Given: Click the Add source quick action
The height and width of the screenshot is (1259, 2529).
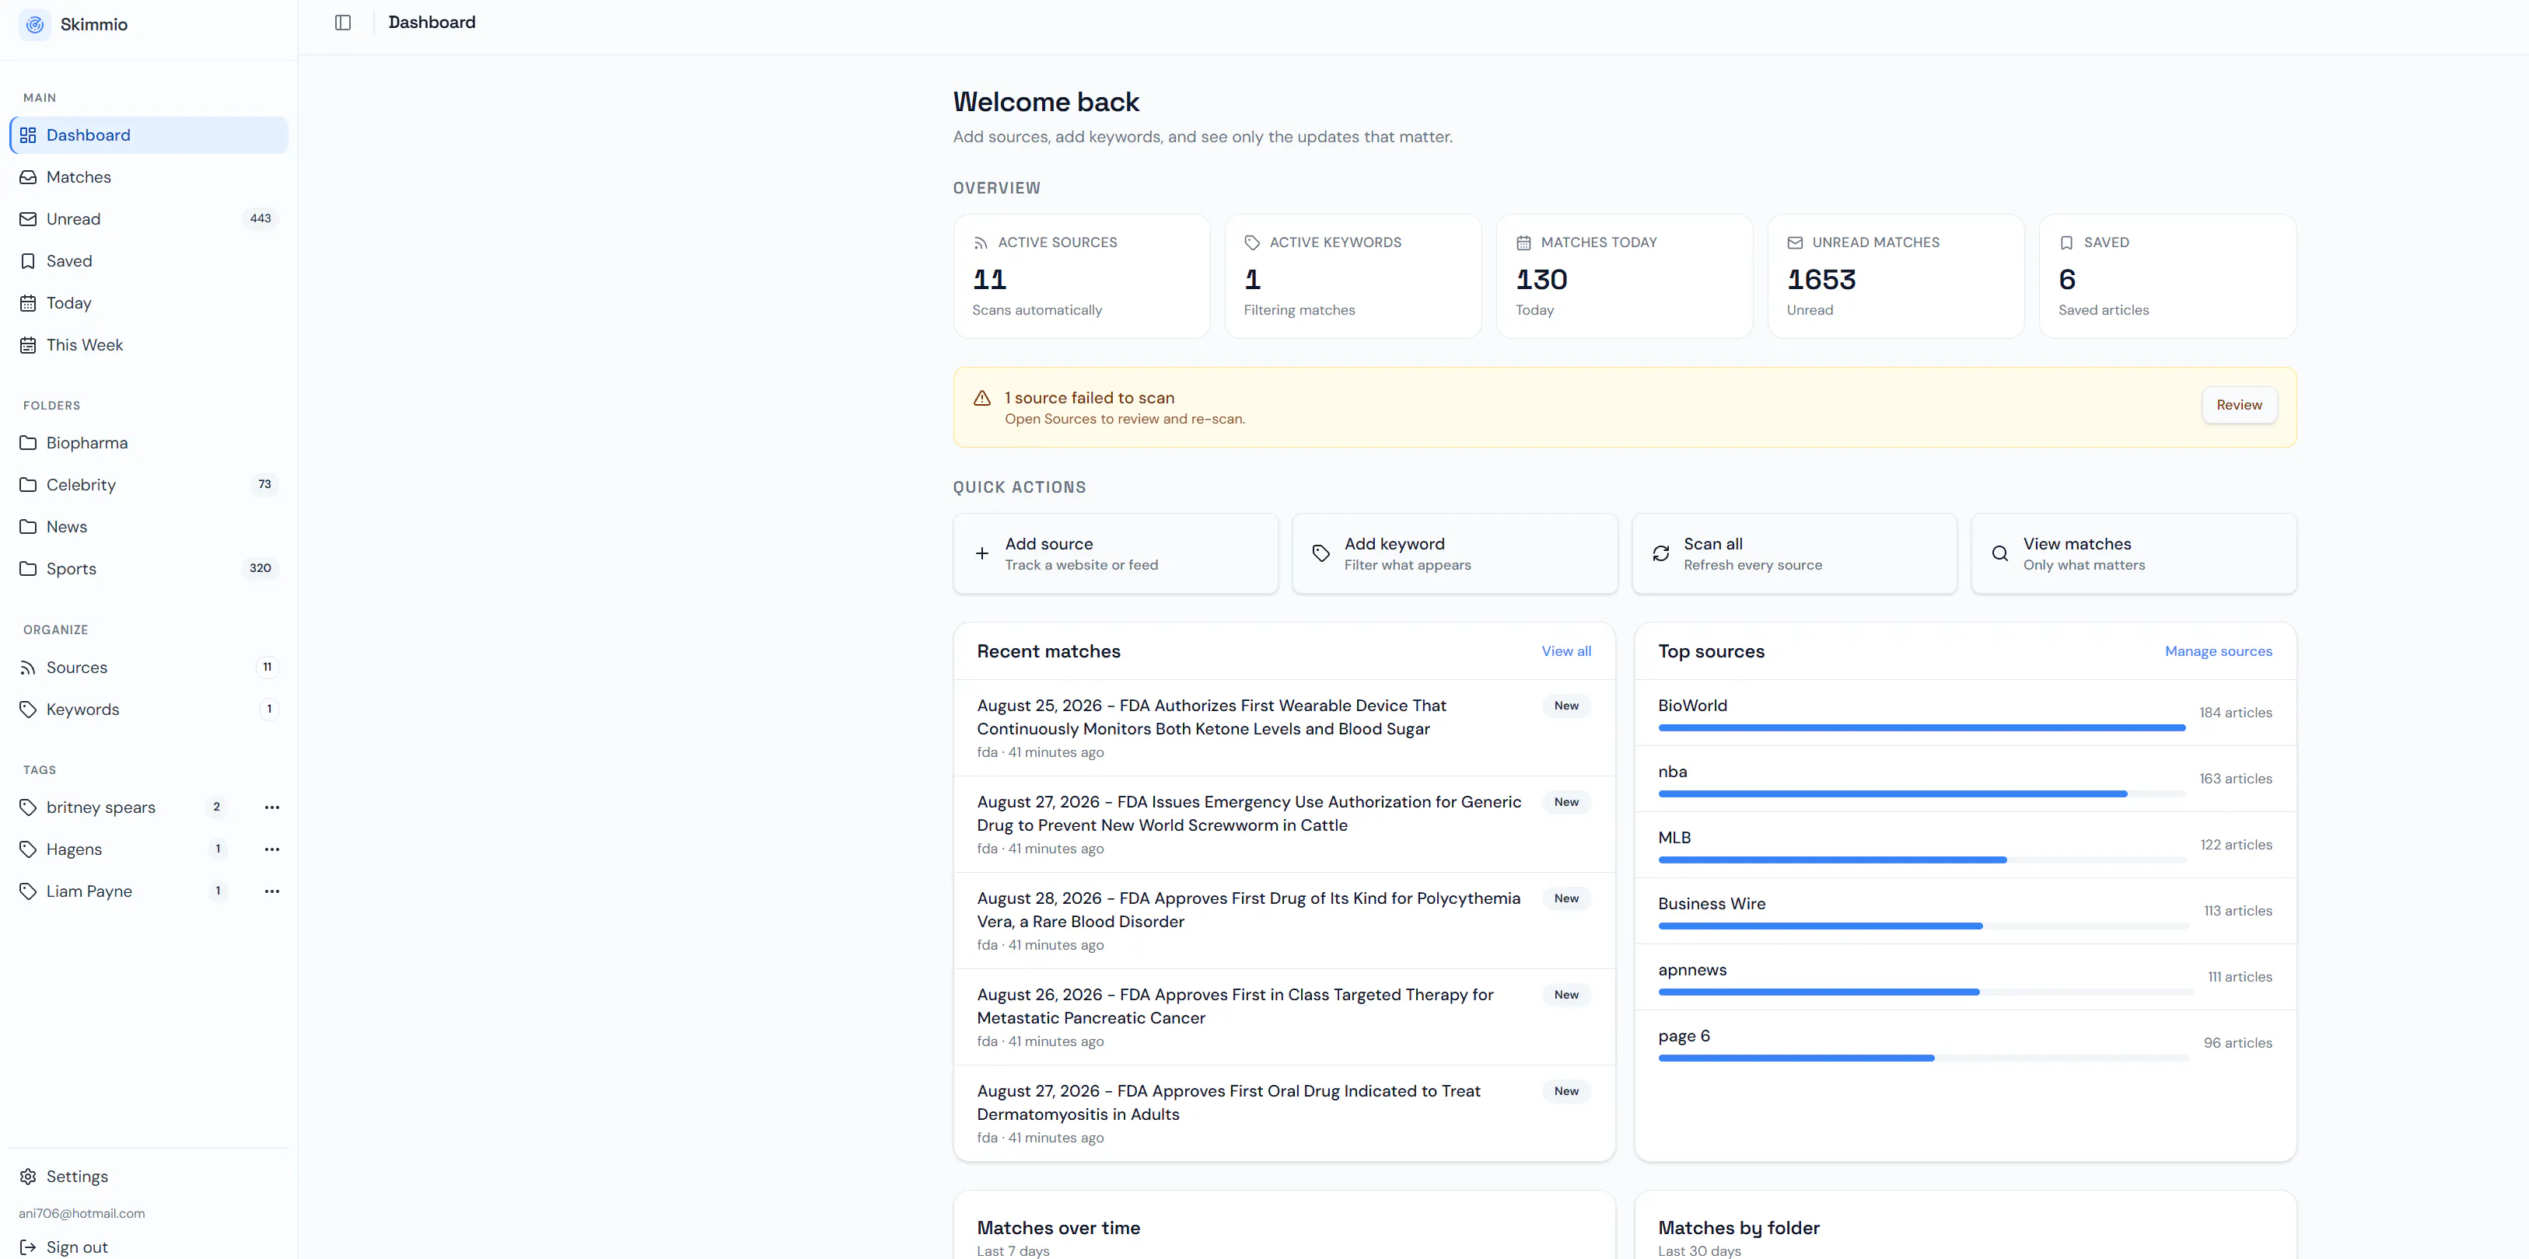Looking at the screenshot, I should 1115,553.
